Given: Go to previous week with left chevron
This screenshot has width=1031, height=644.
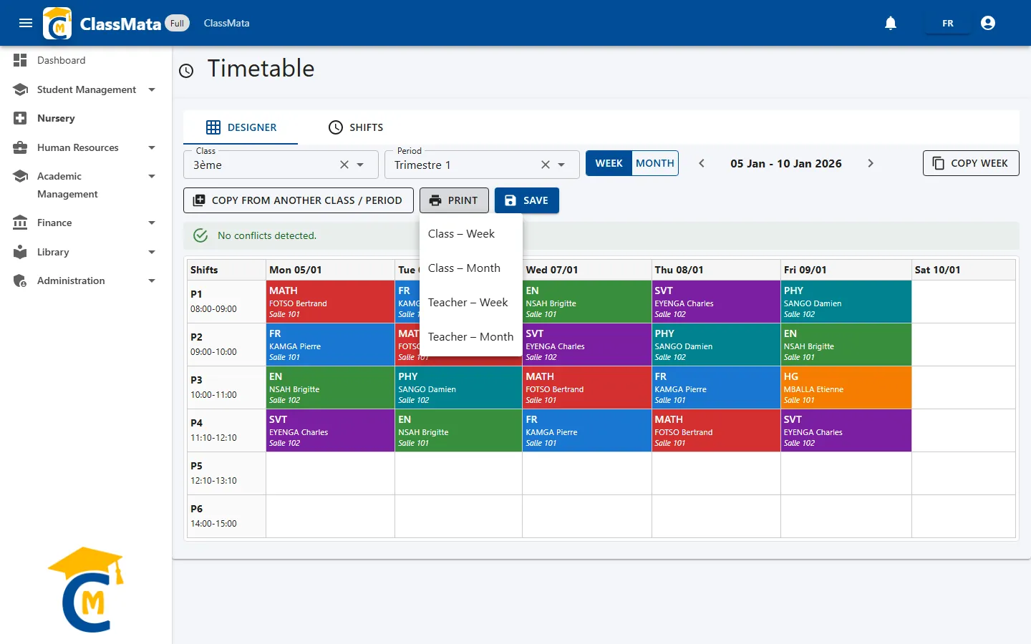Looking at the screenshot, I should pos(702,163).
